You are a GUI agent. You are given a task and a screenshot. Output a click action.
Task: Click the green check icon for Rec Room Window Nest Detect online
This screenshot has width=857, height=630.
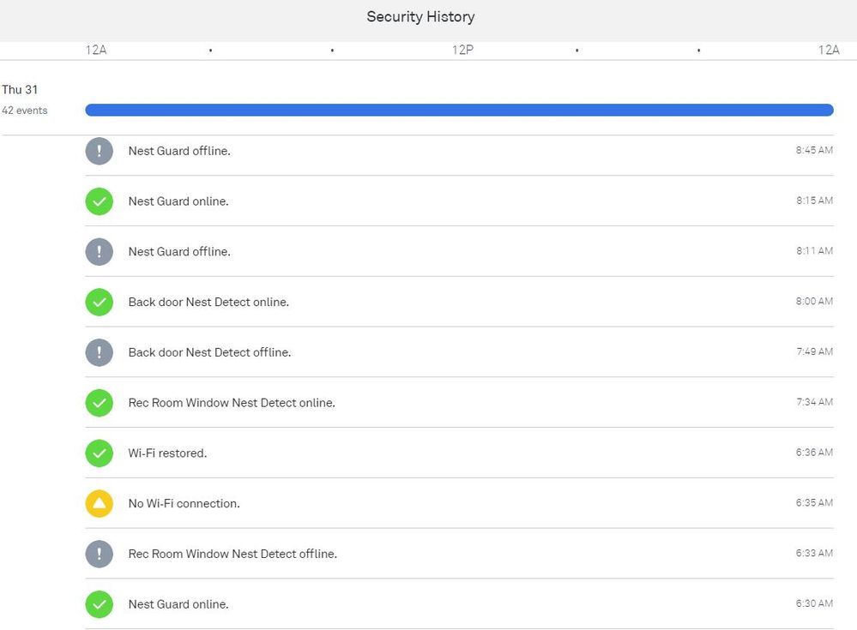click(99, 403)
